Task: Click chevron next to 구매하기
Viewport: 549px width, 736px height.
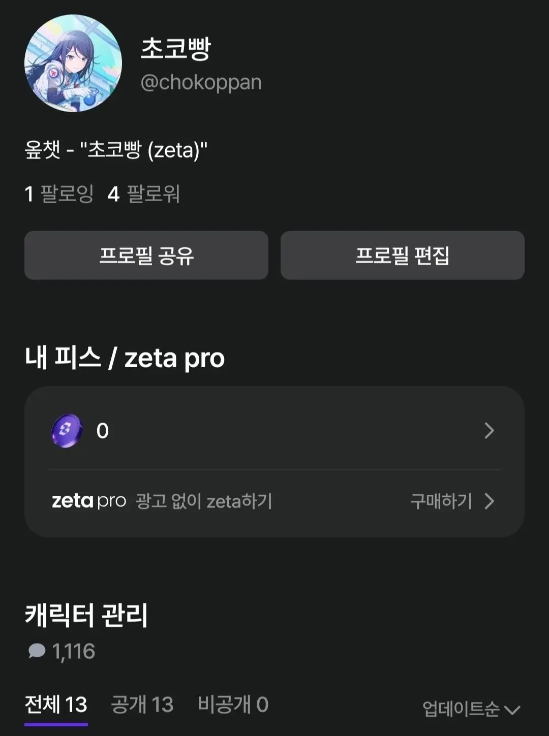Action: click(489, 501)
